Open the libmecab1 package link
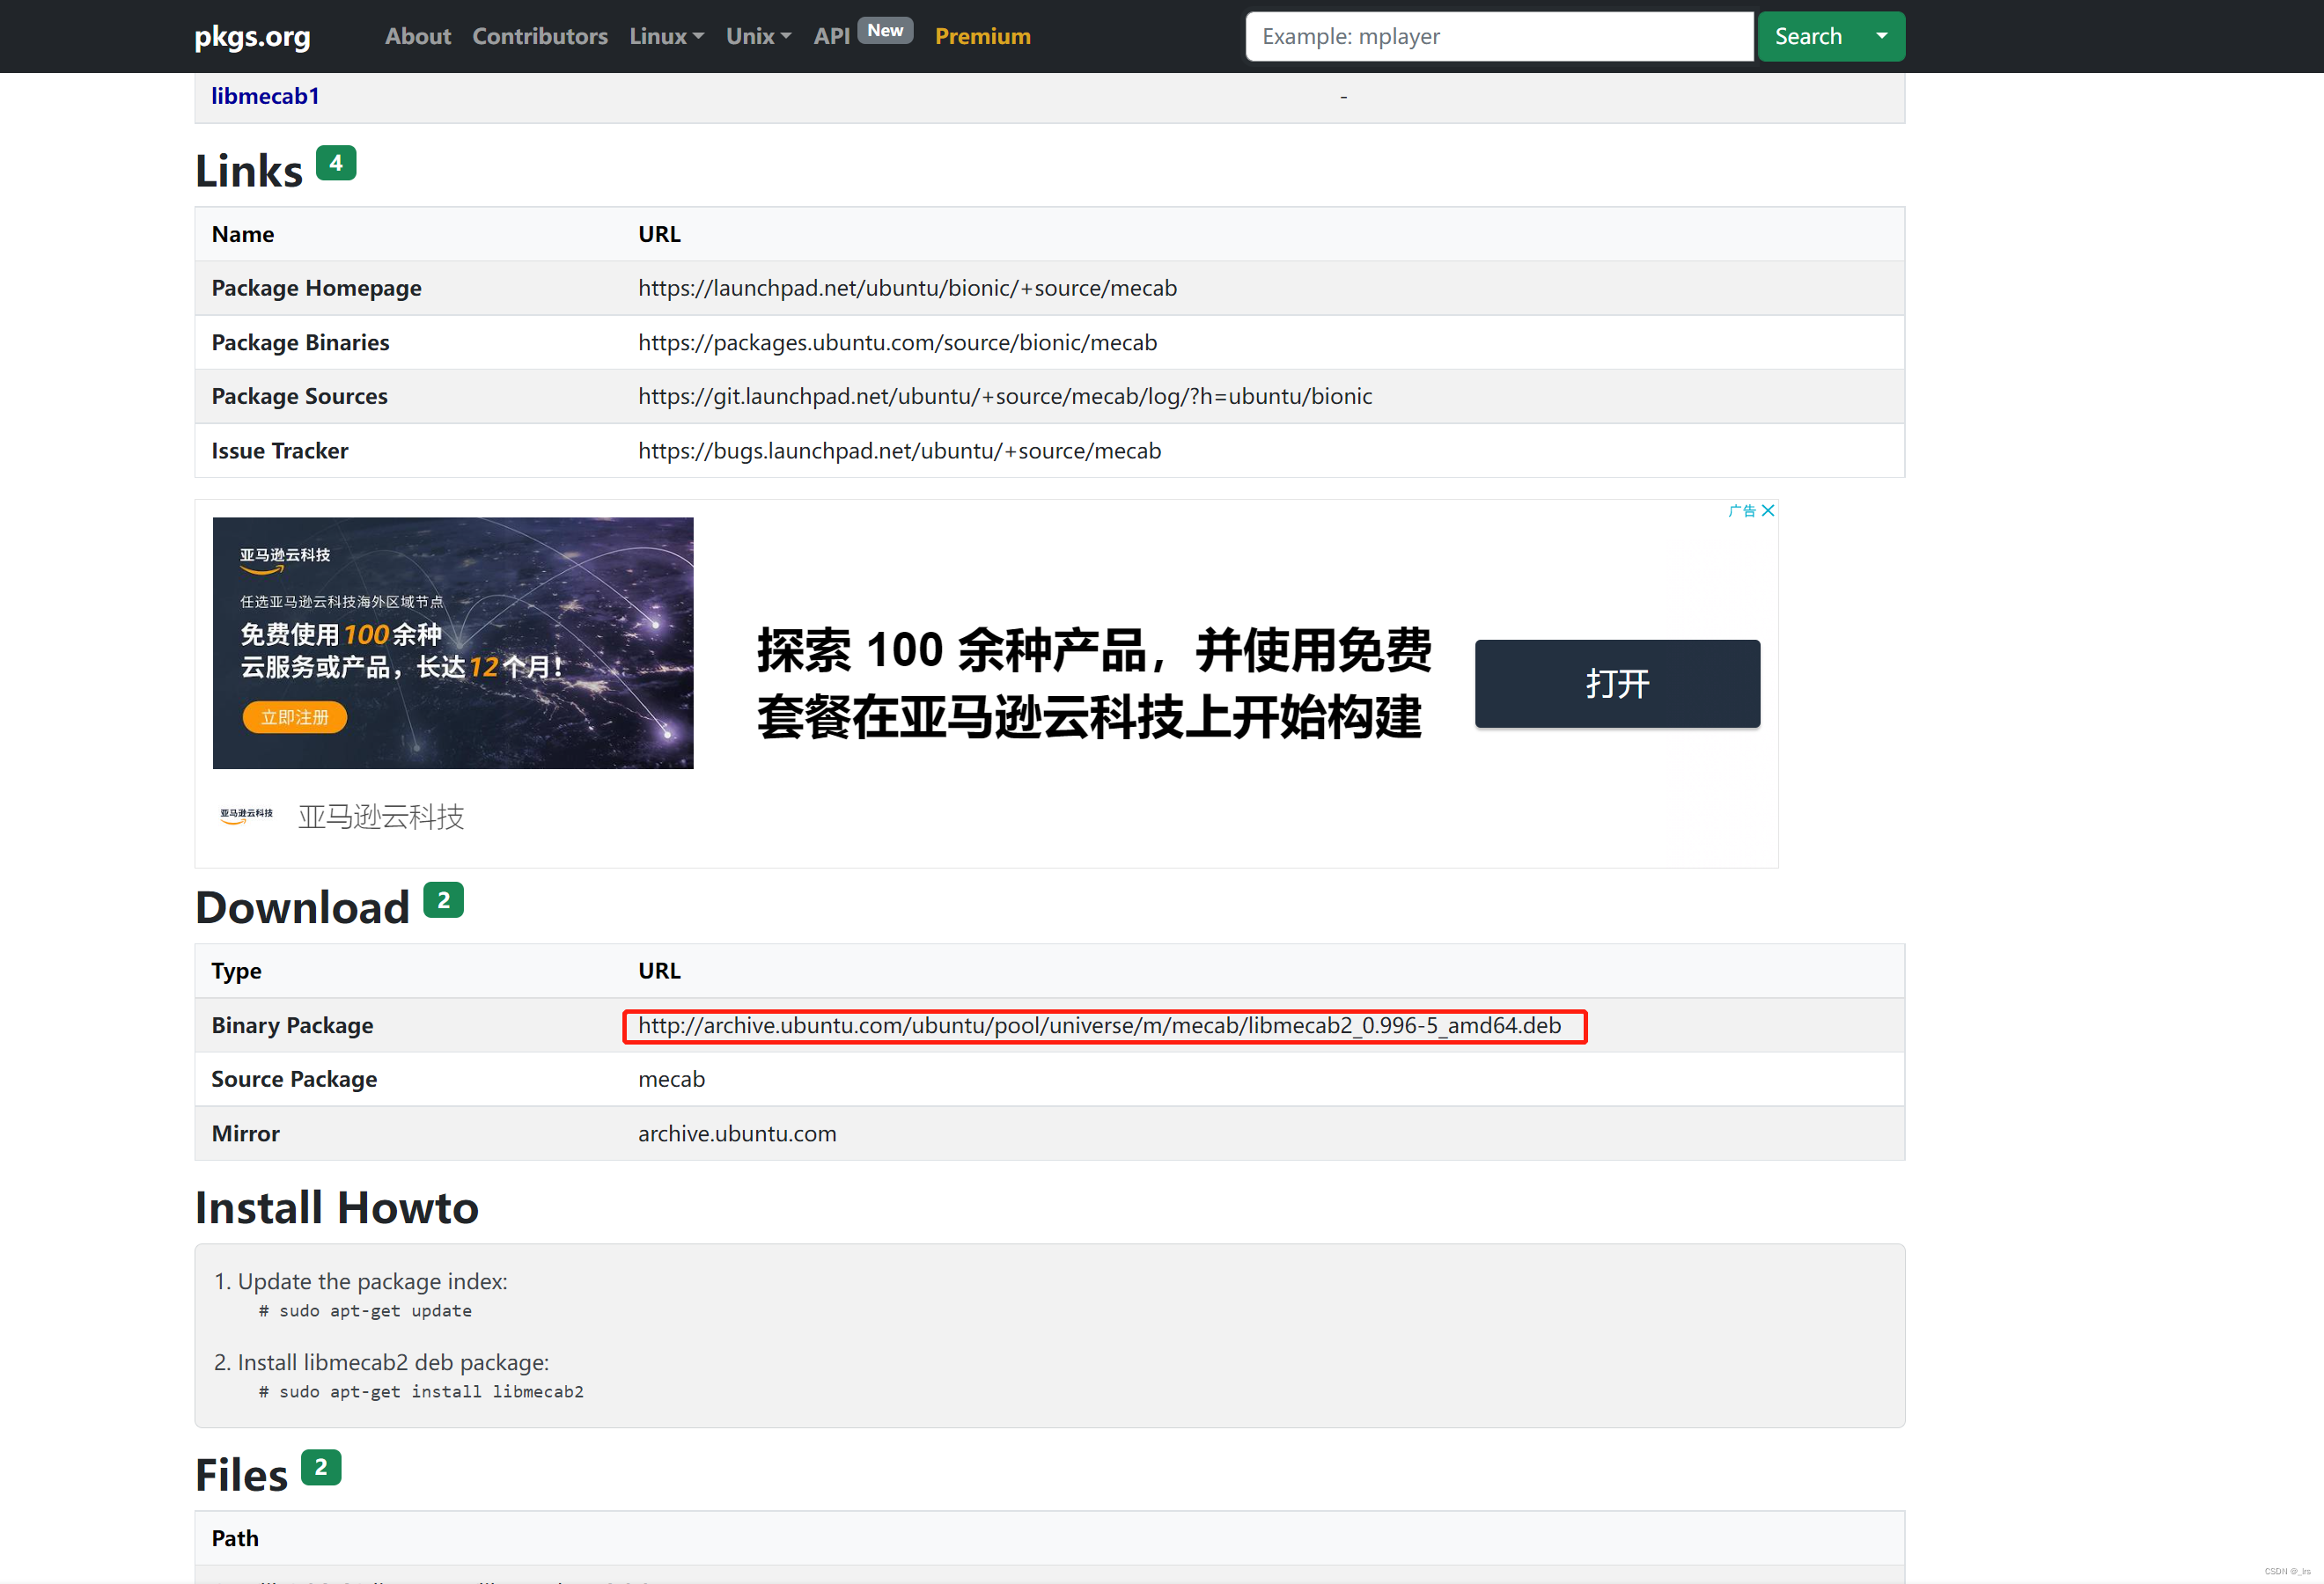Image resolution: width=2324 pixels, height=1584 pixels. 265,96
